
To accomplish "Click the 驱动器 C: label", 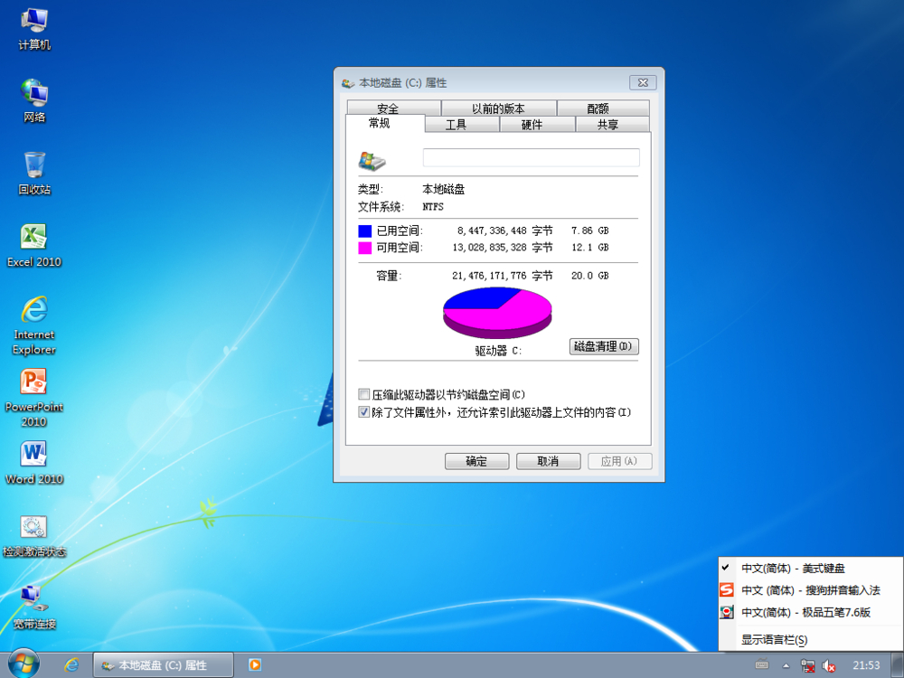I will click(498, 350).
